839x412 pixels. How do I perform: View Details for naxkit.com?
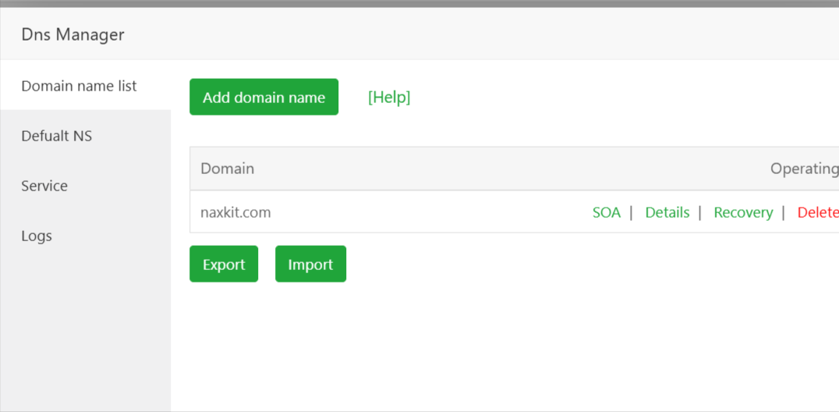(x=667, y=212)
